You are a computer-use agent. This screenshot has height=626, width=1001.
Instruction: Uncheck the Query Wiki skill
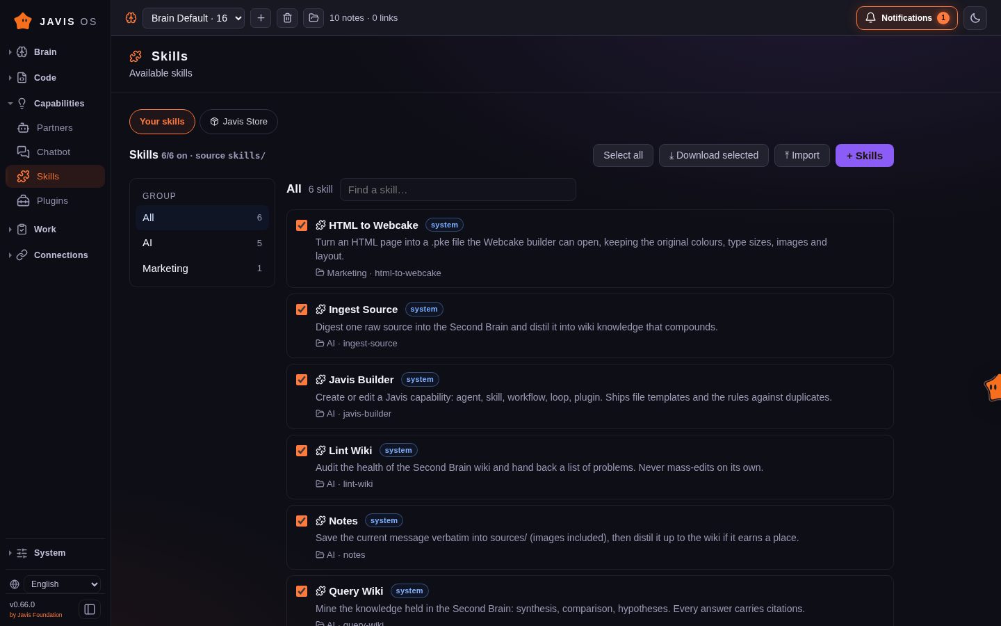[302, 591]
